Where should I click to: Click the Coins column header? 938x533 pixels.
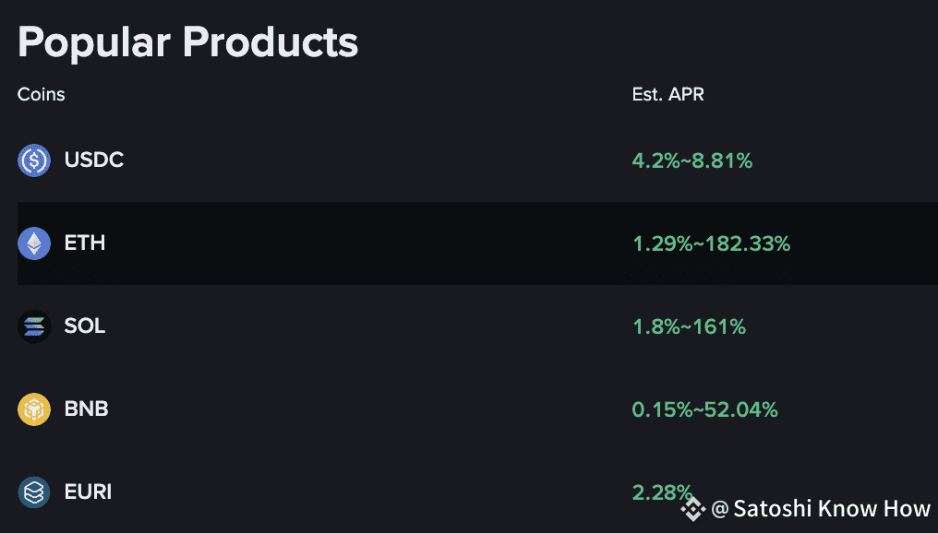(x=42, y=94)
